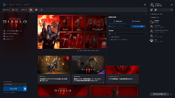Open the notification bell icon
Screen dimensions: 175x98
145,5
